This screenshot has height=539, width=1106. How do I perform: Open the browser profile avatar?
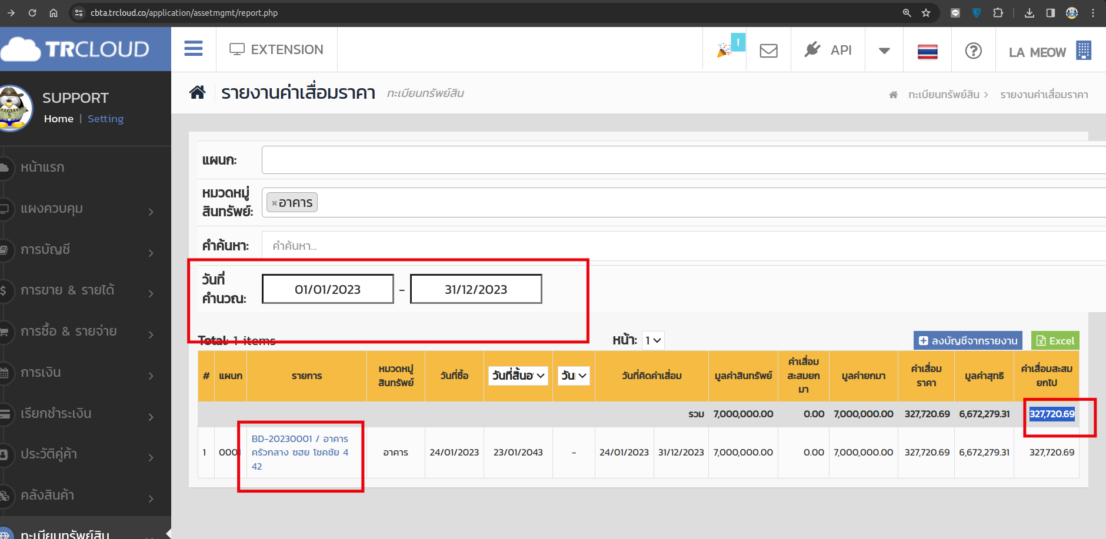point(1072,13)
